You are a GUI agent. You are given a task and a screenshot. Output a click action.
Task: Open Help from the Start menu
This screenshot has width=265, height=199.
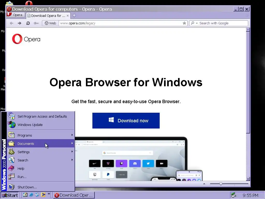[41, 168]
